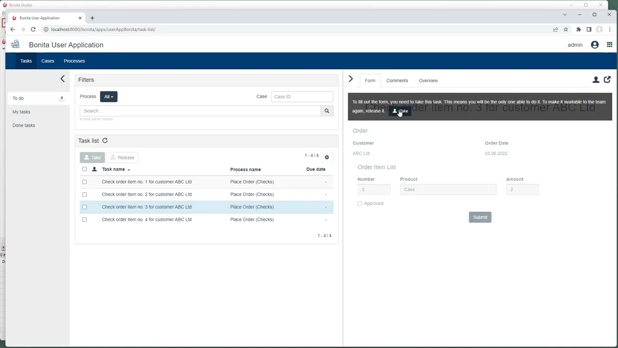
Task: Click the Number field in Order Item List
Action: point(374,189)
